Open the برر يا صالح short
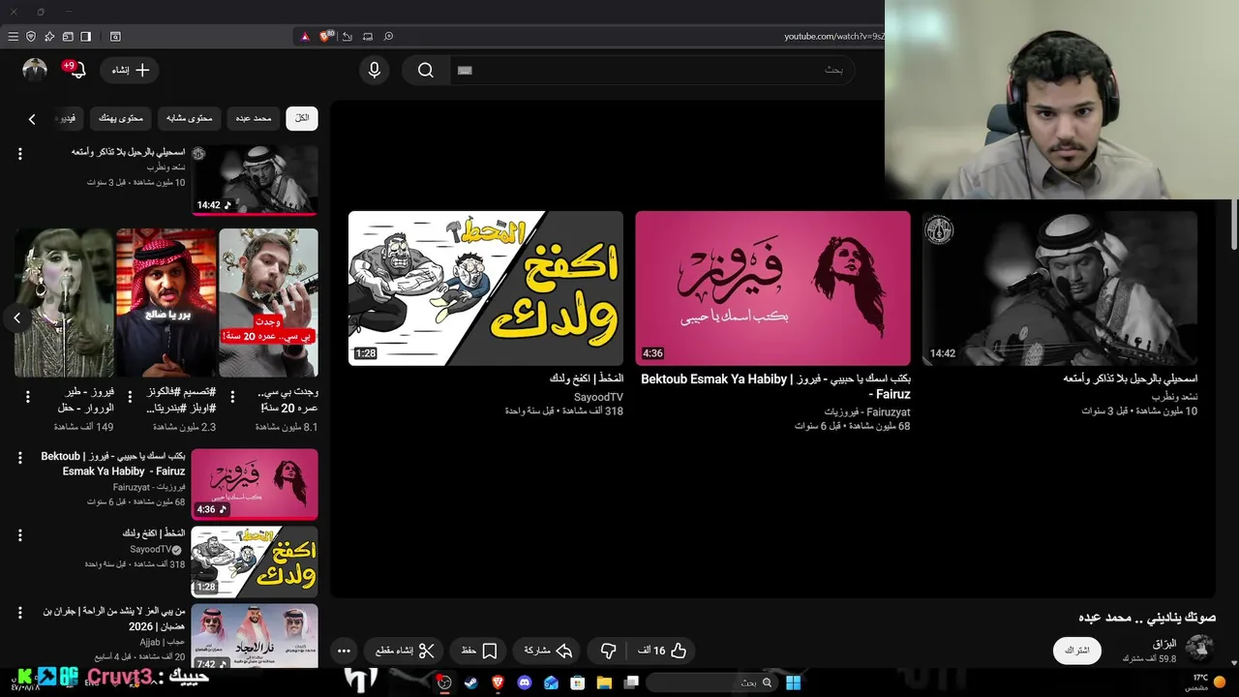The width and height of the screenshot is (1239, 697). point(166,303)
